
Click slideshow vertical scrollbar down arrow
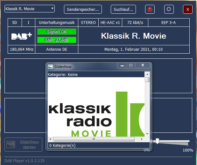(x=147, y=134)
